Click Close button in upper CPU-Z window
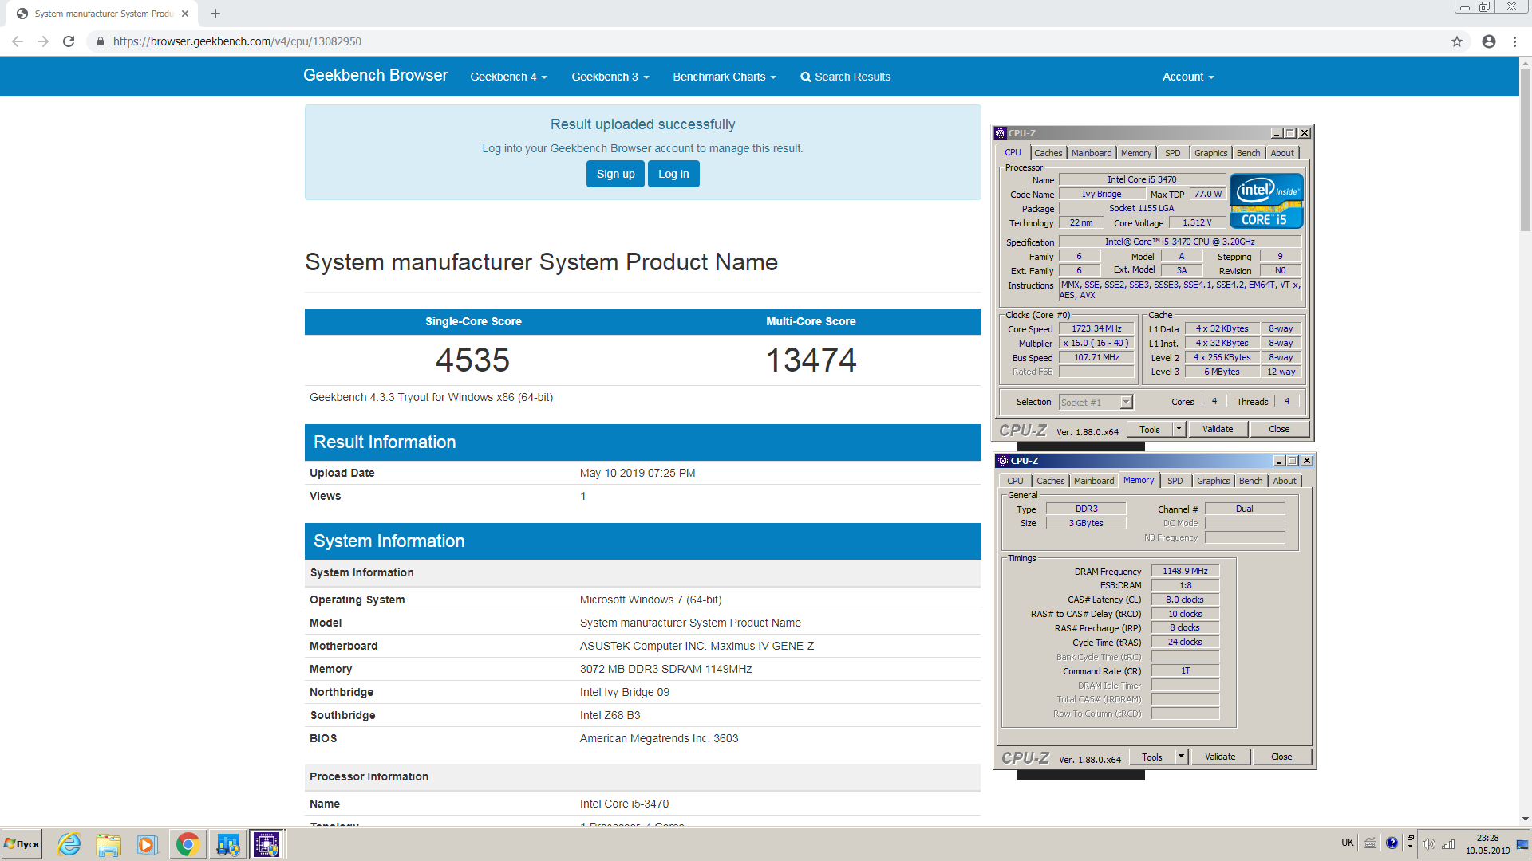The image size is (1532, 861). click(1279, 429)
